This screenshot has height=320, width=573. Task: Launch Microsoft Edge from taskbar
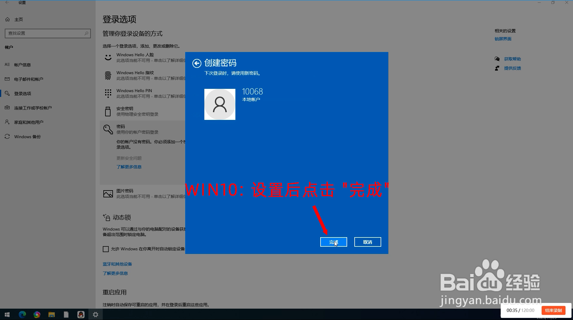[22, 315]
